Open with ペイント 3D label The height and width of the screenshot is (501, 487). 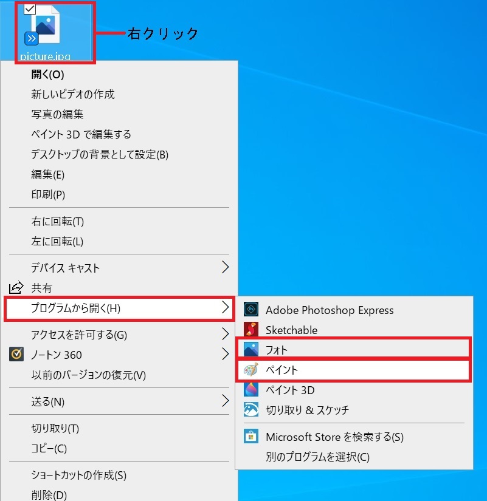pos(290,390)
